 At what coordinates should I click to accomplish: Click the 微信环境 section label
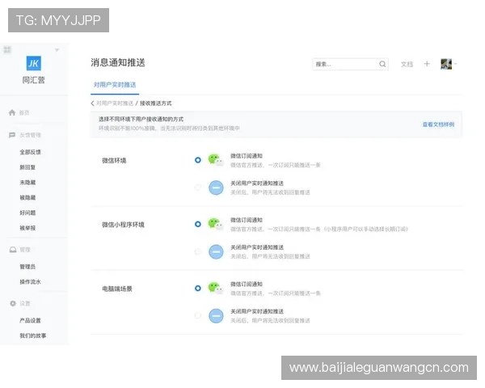pos(114,160)
